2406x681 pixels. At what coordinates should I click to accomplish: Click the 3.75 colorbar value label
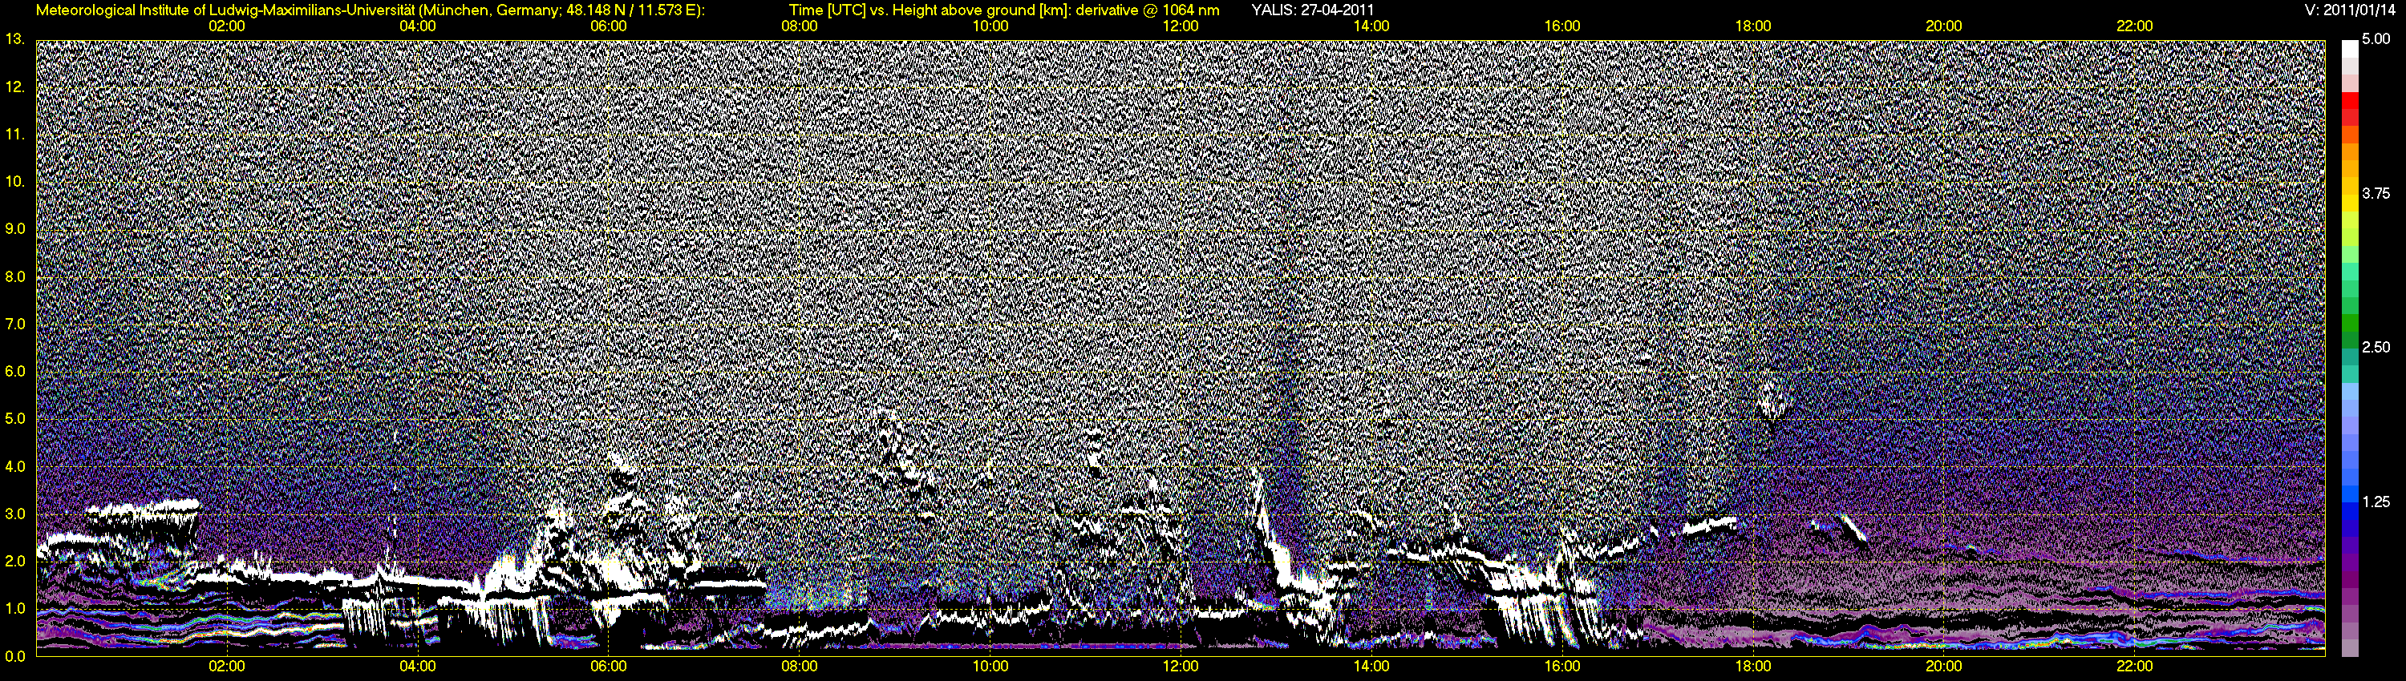pos(2376,193)
